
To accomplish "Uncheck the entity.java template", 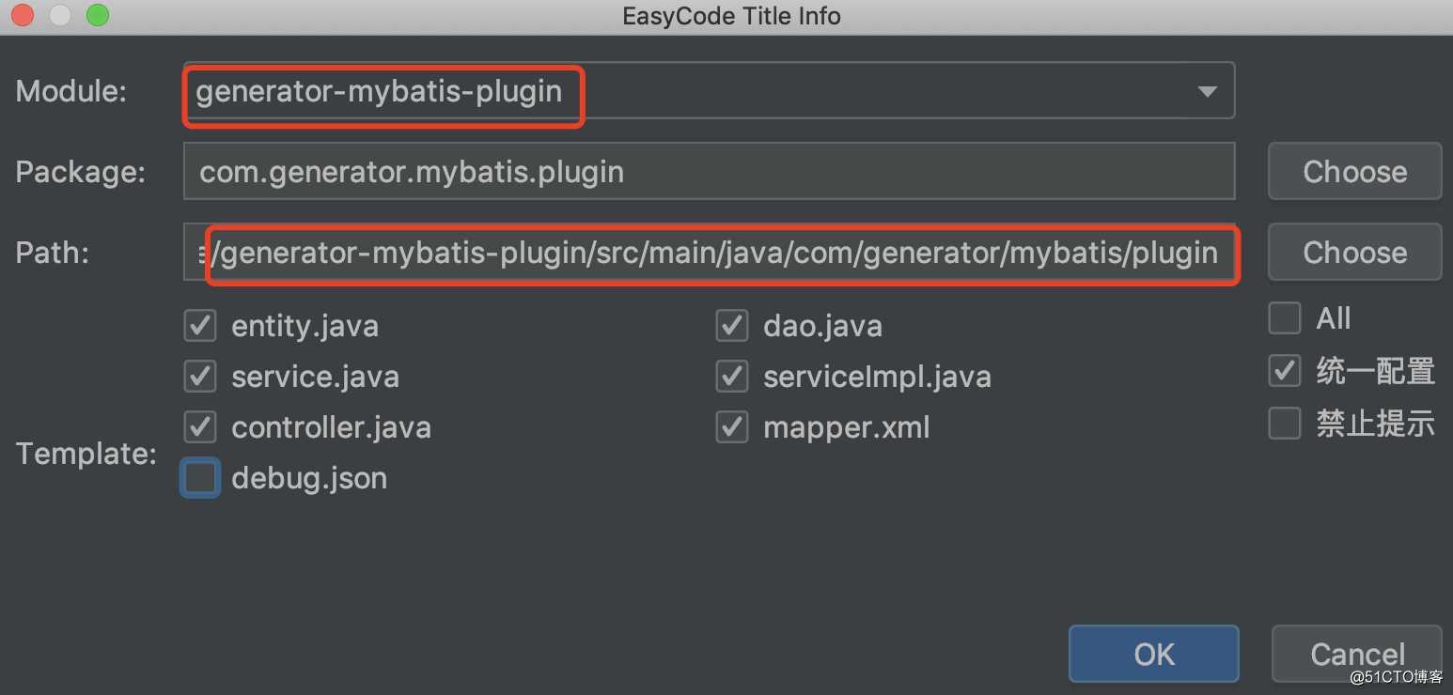I will 200,326.
